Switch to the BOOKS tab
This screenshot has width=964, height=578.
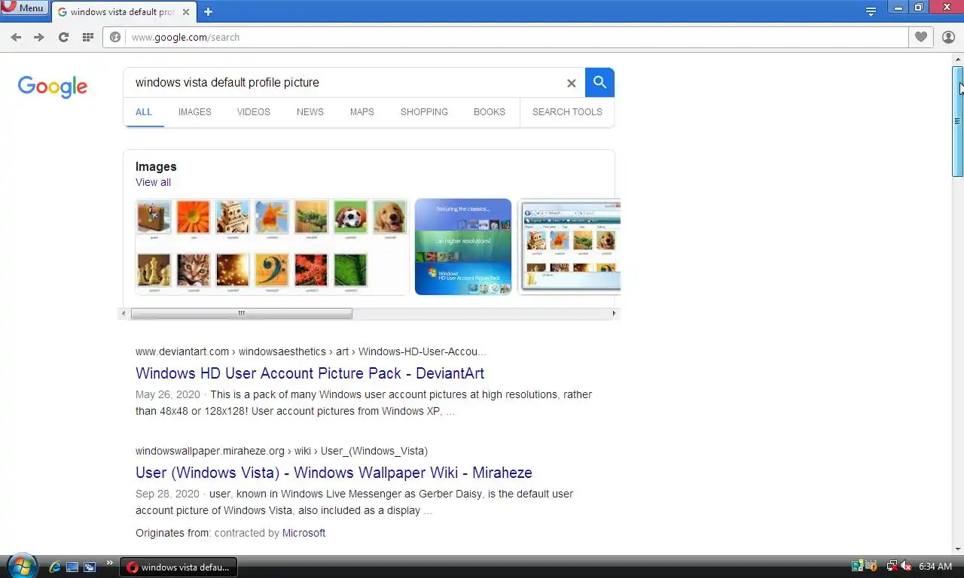click(x=490, y=112)
